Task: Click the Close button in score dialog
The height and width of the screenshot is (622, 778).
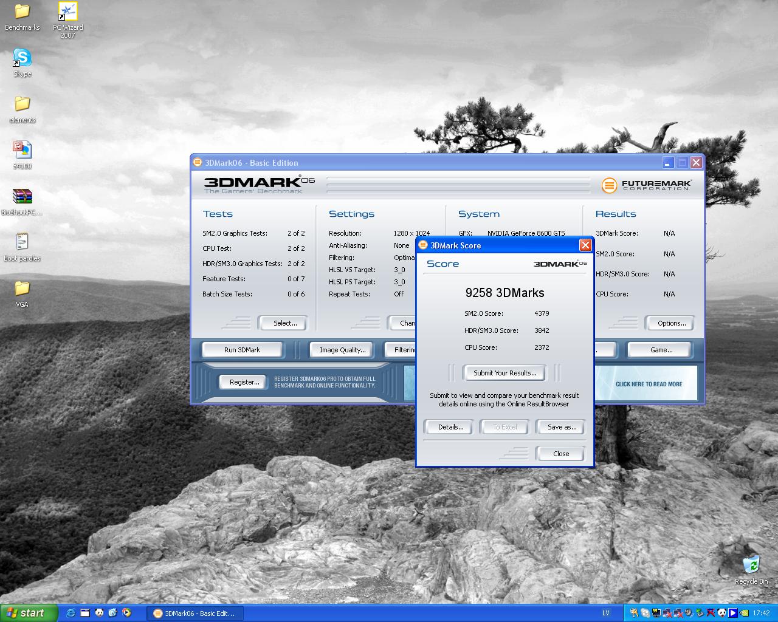Action: click(561, 454)
